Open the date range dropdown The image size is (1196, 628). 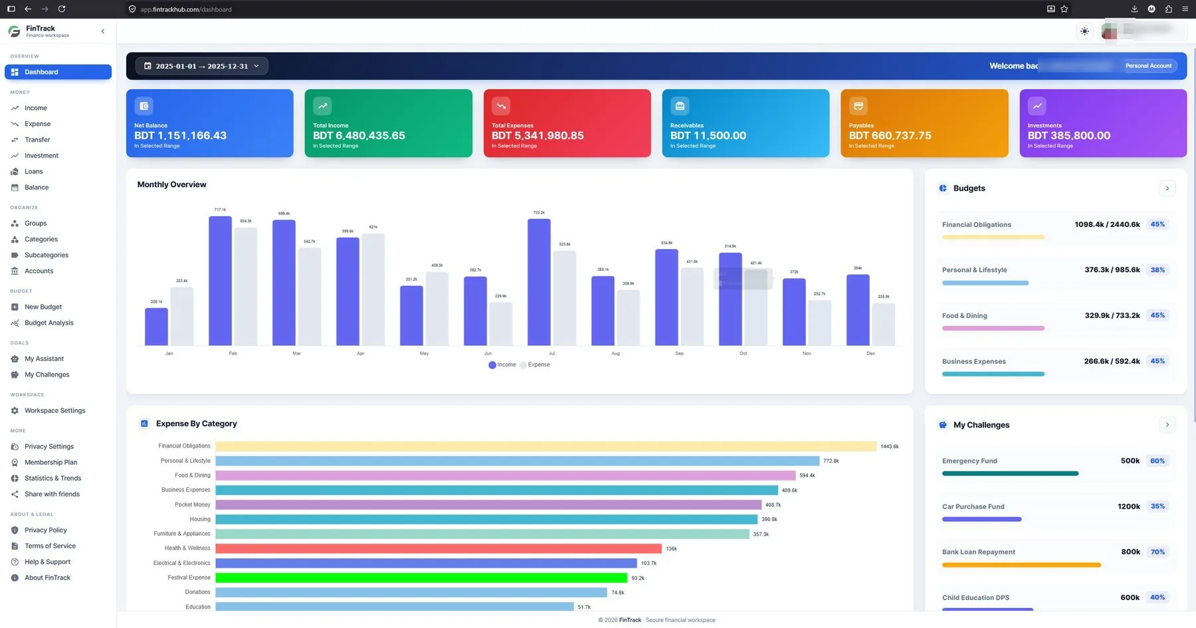coord(202,66)
